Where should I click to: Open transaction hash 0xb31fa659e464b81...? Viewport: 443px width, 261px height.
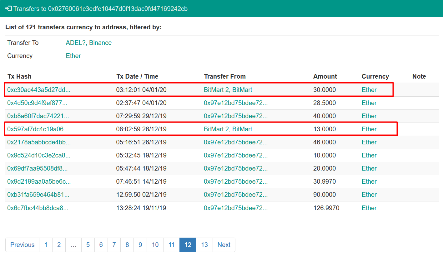pyautogui.click(x=38, y=195)
